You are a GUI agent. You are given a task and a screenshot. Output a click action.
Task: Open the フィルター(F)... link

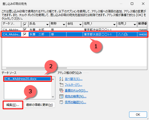point(74,85)
